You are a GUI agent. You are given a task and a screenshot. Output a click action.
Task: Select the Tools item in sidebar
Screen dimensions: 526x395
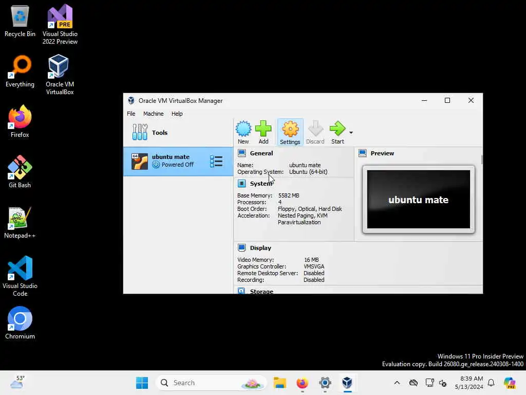[x=178, y=132]
